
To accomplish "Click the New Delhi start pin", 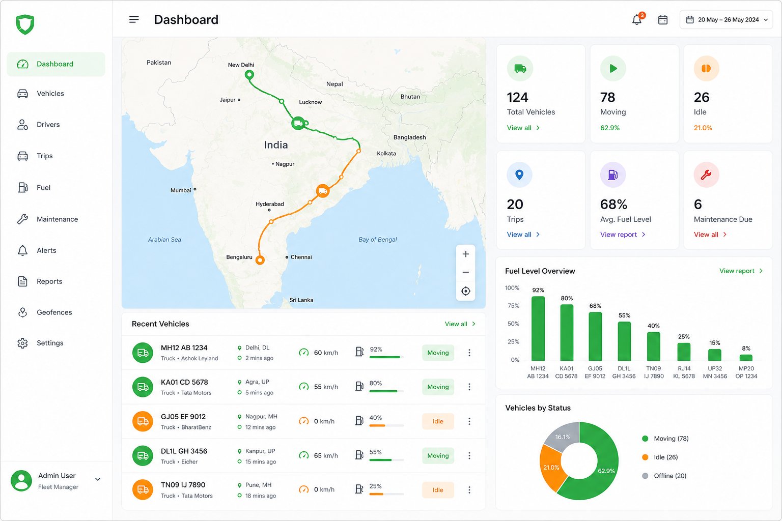I will pos(249,75).
